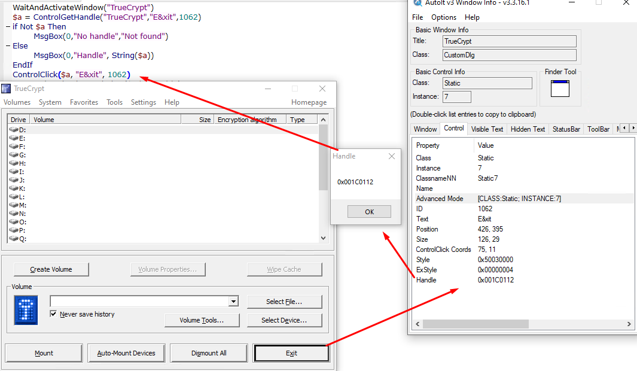637x371 pixels.
Task: Click the ClassnameNN value Static7
Action: (x=488, y=178)
